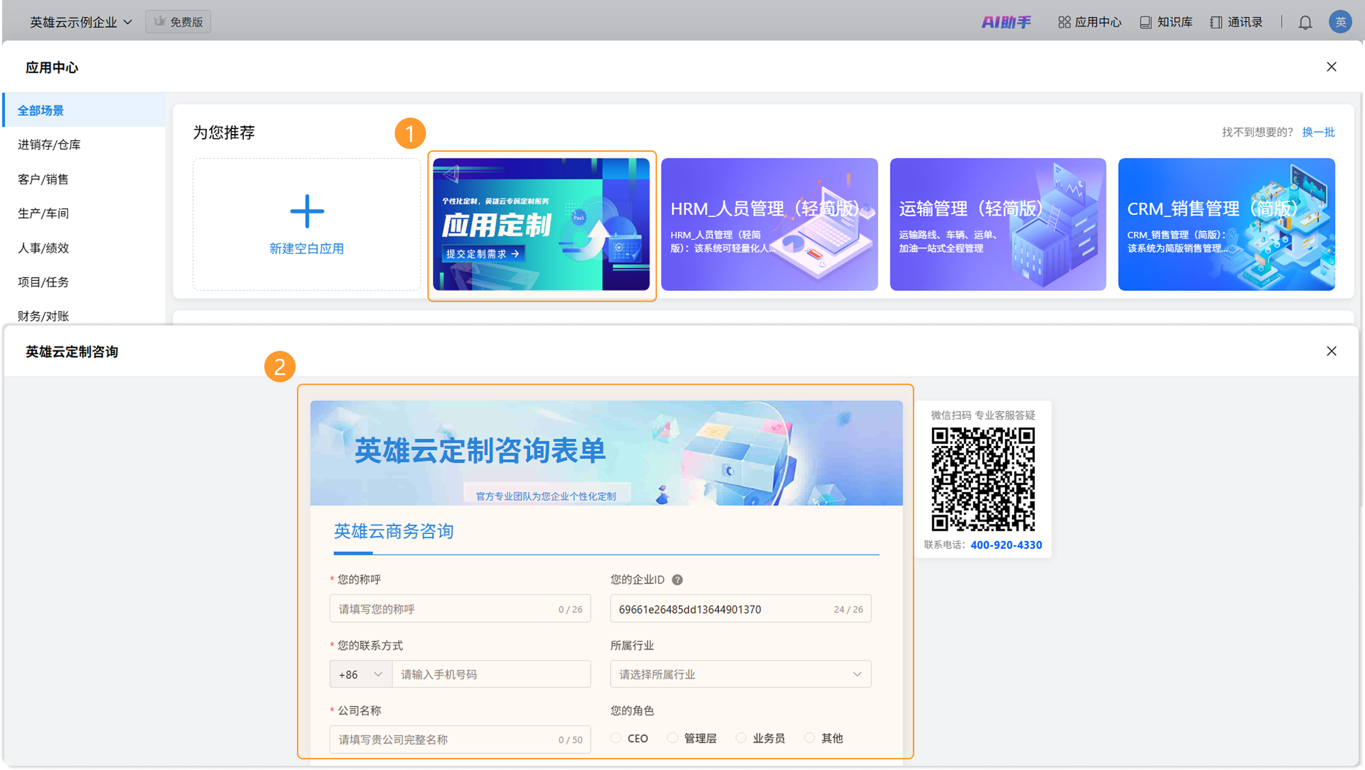Open 通讯录 contacts
1365x770 pixels.
pos(1236,22)
